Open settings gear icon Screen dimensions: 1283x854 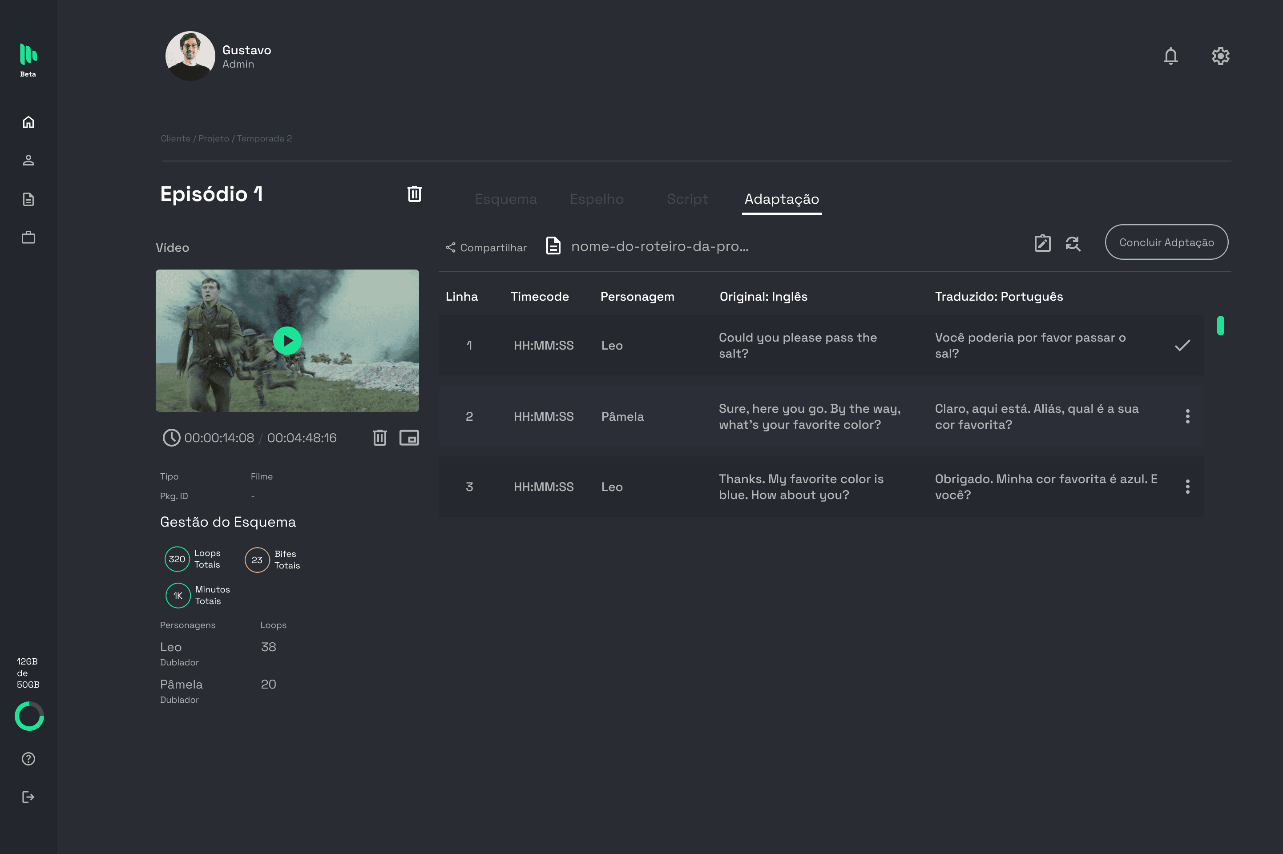click(1220, 56)
